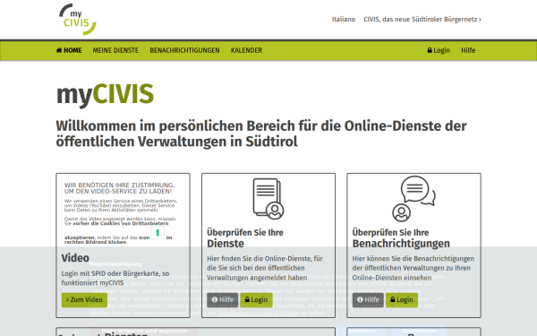Open the MEINE DIENSTE menu item
Image resolution: width=537 pixels, height=336 pixels.
(x=115, y=50)
